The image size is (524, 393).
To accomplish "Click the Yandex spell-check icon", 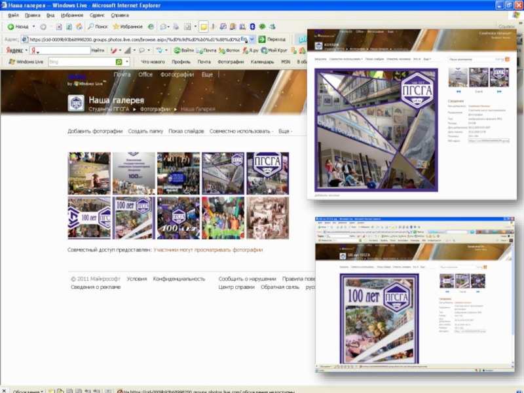I will pyautogui.click(x=159, y=50).
